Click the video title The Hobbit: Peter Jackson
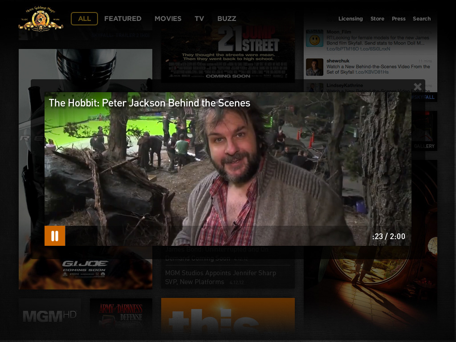456x342 pixels. tap(149, 103)
